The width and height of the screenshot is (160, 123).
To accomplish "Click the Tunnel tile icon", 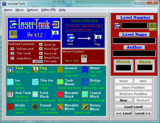I will 35,107.
